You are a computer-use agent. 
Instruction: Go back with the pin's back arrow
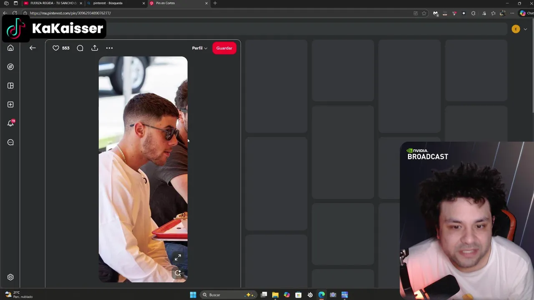point(33,48)
